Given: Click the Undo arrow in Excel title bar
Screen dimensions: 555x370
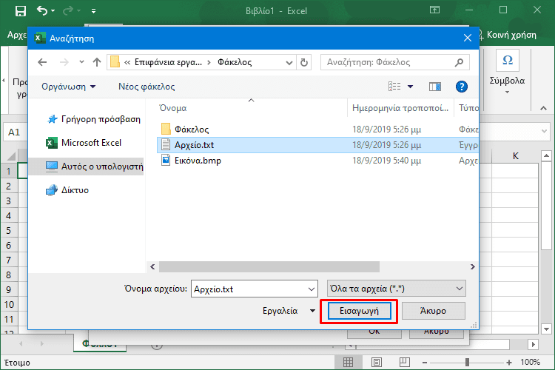Looking at the screenshot, I should coord(41,10).
